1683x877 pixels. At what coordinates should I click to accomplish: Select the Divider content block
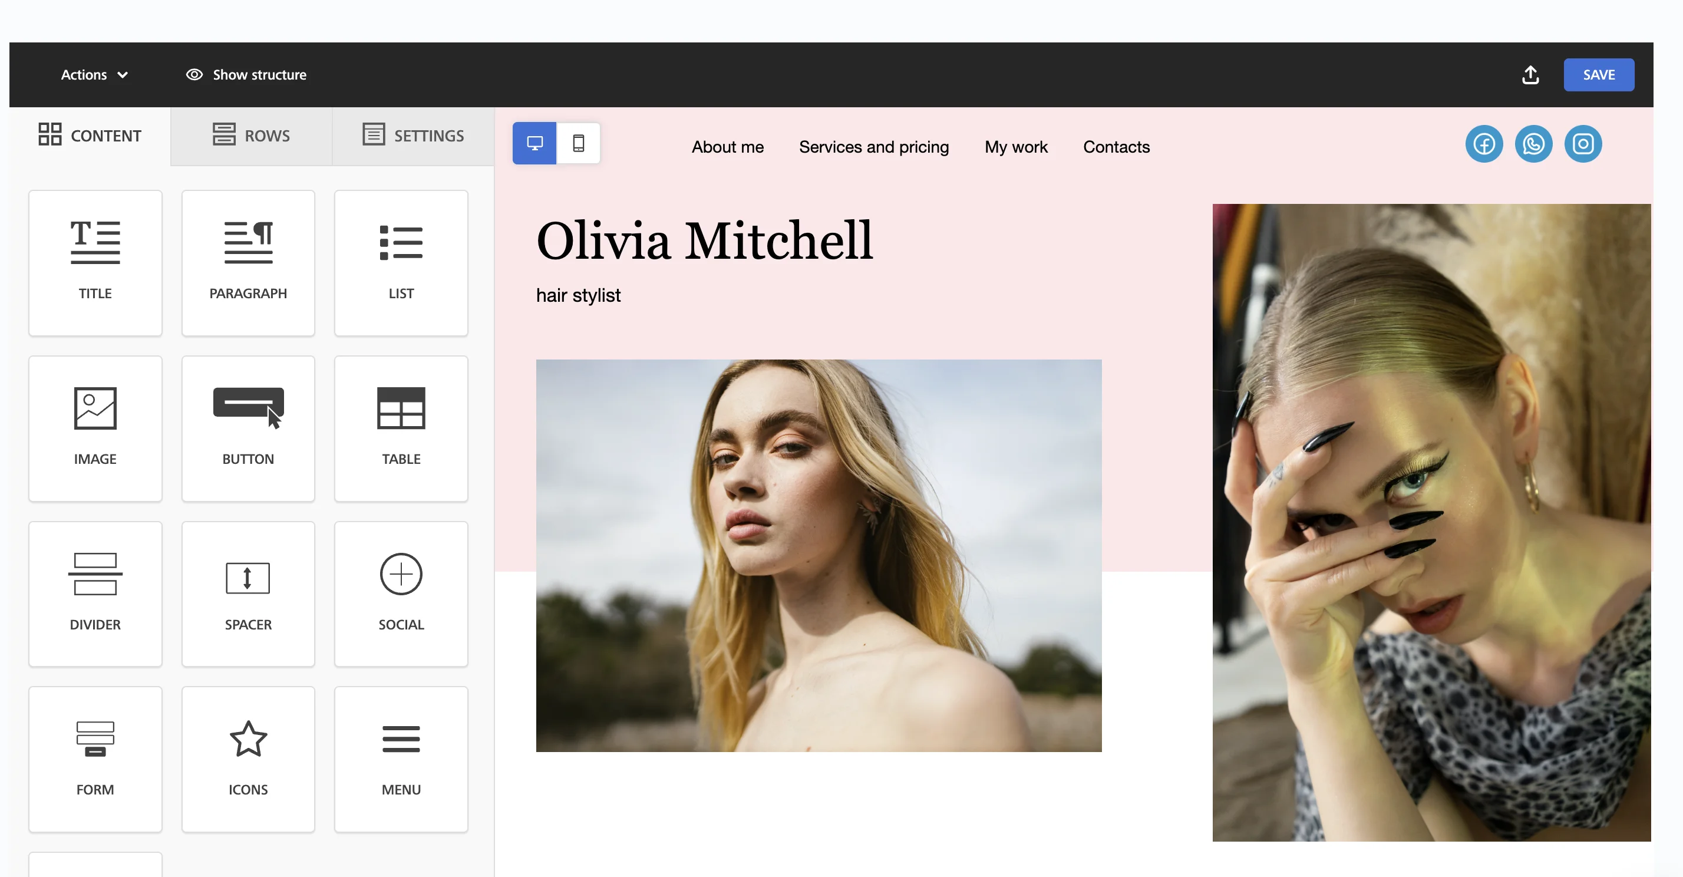pyautogui.click(x=95, y=594)
